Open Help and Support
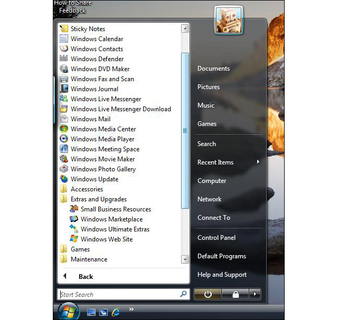The image size is (338, 320). 222,275
